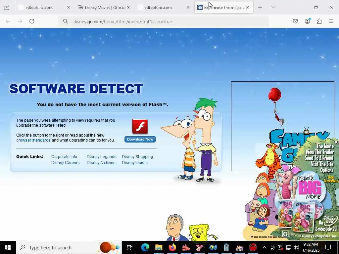Image resolution: width=339 pixels, height=254 pixels.
Task: Click The Movie in ScreenMate menu
Action: point(325,146)
